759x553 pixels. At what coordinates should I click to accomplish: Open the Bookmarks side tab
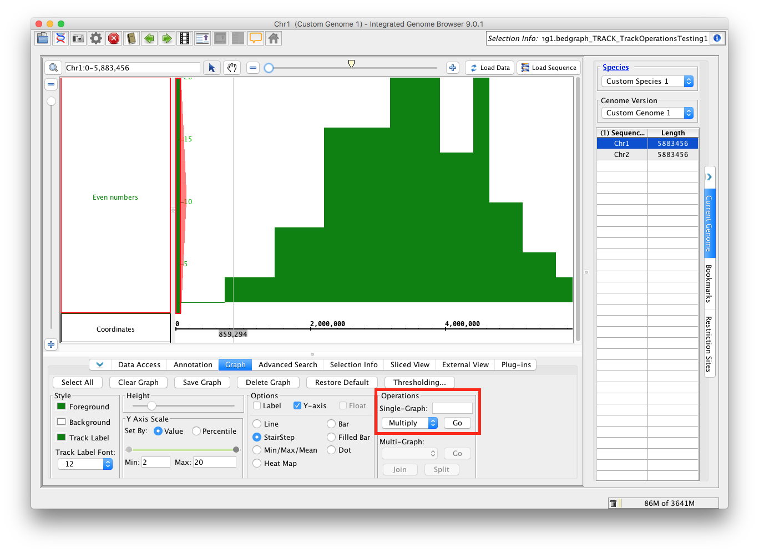coord(709,283)
